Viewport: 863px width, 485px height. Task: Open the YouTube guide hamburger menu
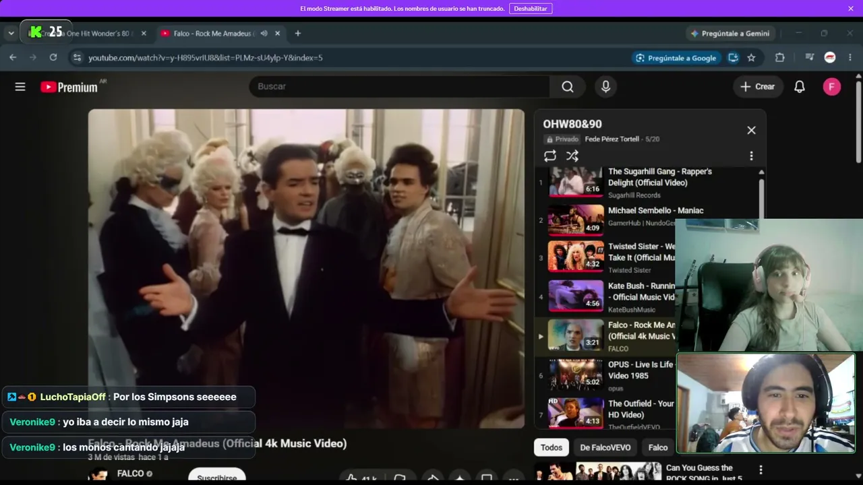click(20, 87)
